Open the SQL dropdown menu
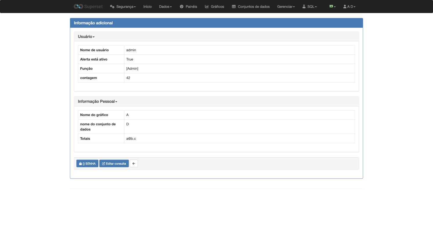 point(310,6)
